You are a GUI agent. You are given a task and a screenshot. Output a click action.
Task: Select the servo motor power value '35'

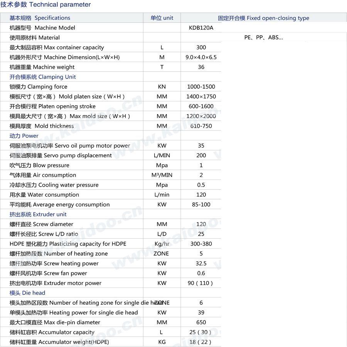pyautogui.click(x=201, y=146)
